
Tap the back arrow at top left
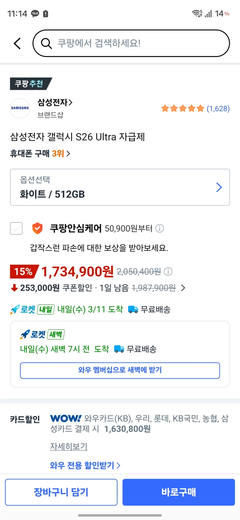17,43
